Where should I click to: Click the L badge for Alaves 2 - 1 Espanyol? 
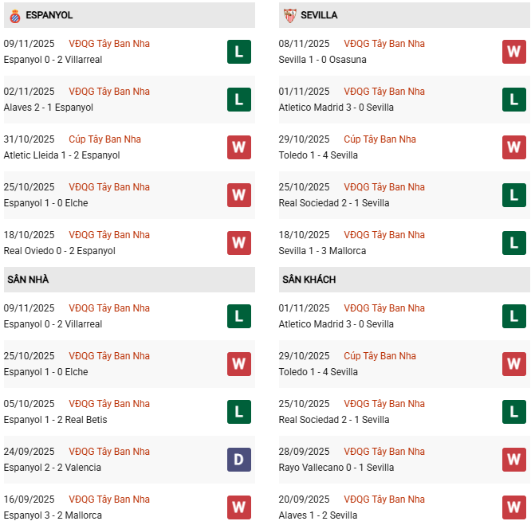[239, 100]
